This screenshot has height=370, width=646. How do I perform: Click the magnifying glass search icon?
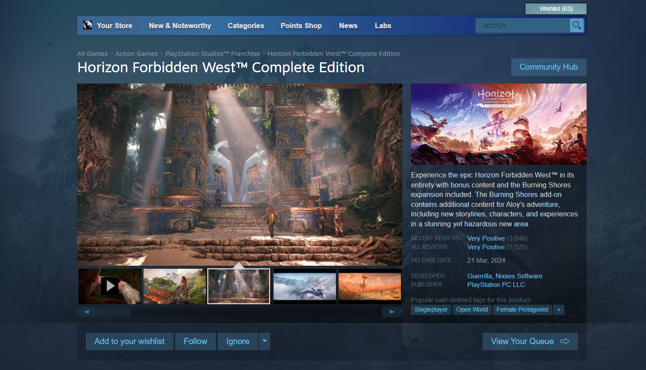point(577,25)
